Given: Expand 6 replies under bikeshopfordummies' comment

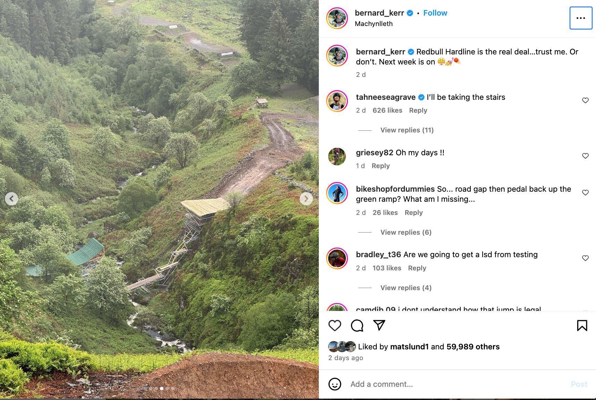Looking at the screenshot, I should 406,232.
